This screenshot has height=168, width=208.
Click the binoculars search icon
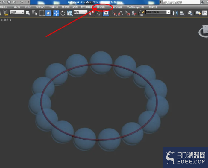203,2
